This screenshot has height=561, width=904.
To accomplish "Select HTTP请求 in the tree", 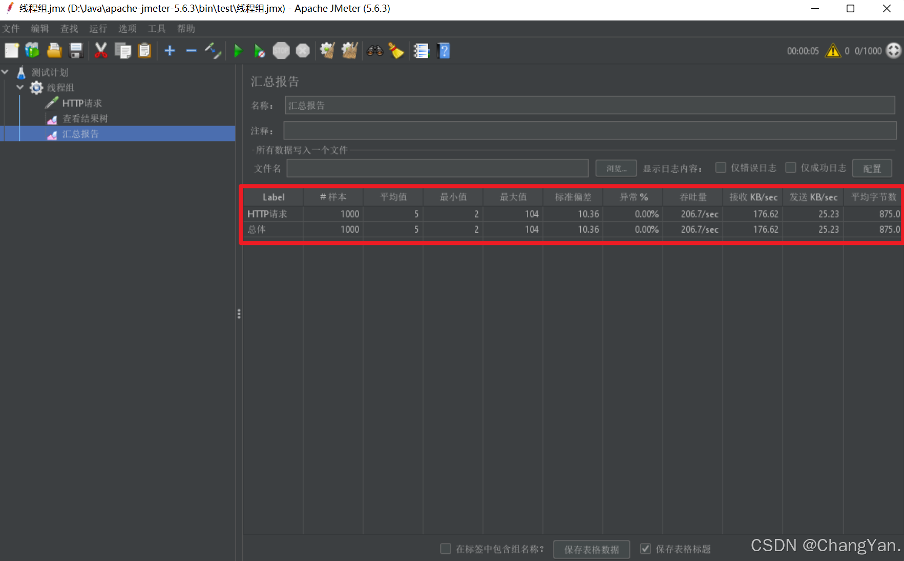I will click(82, 103).
